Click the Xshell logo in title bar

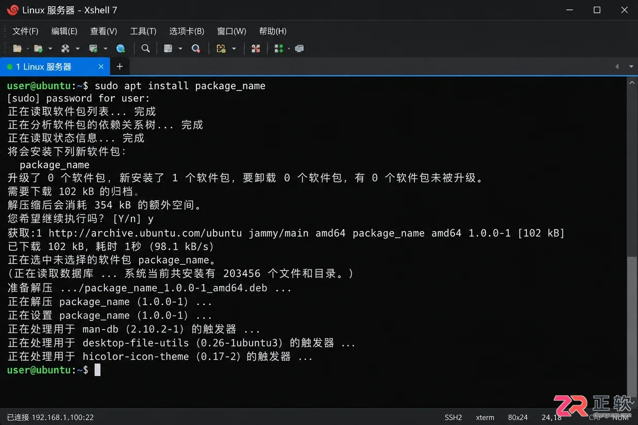tap(12, 10)
